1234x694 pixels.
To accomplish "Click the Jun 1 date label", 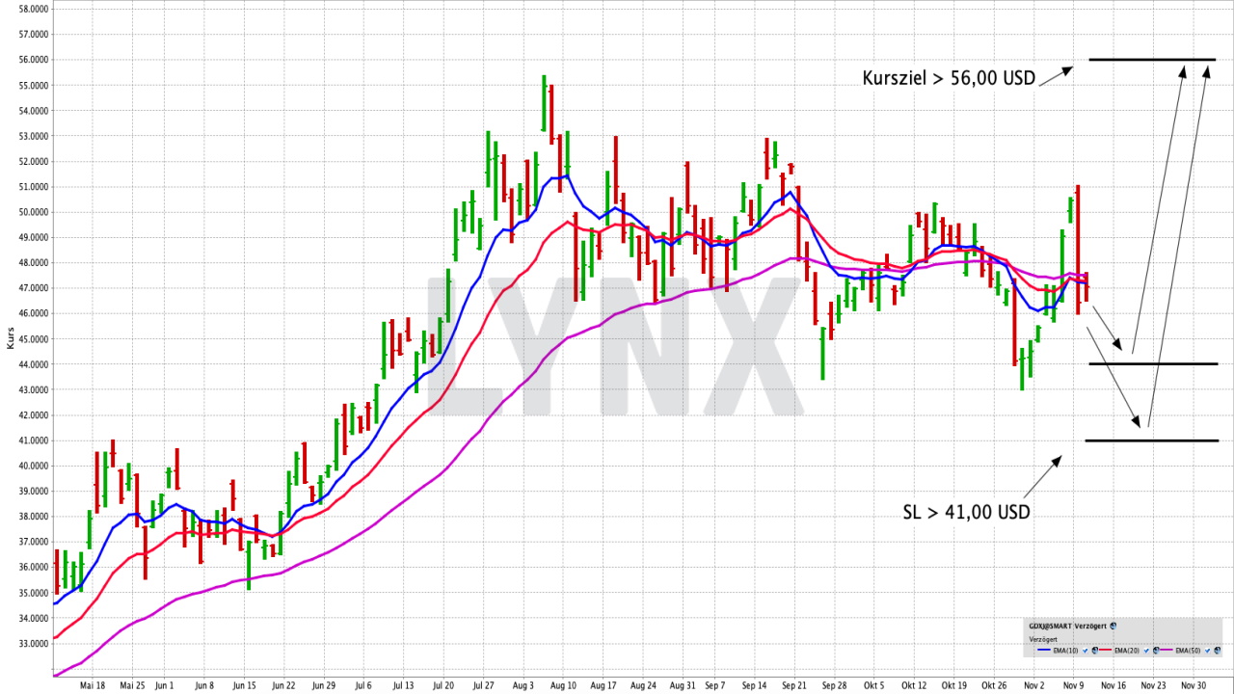I will click(164, 686).
